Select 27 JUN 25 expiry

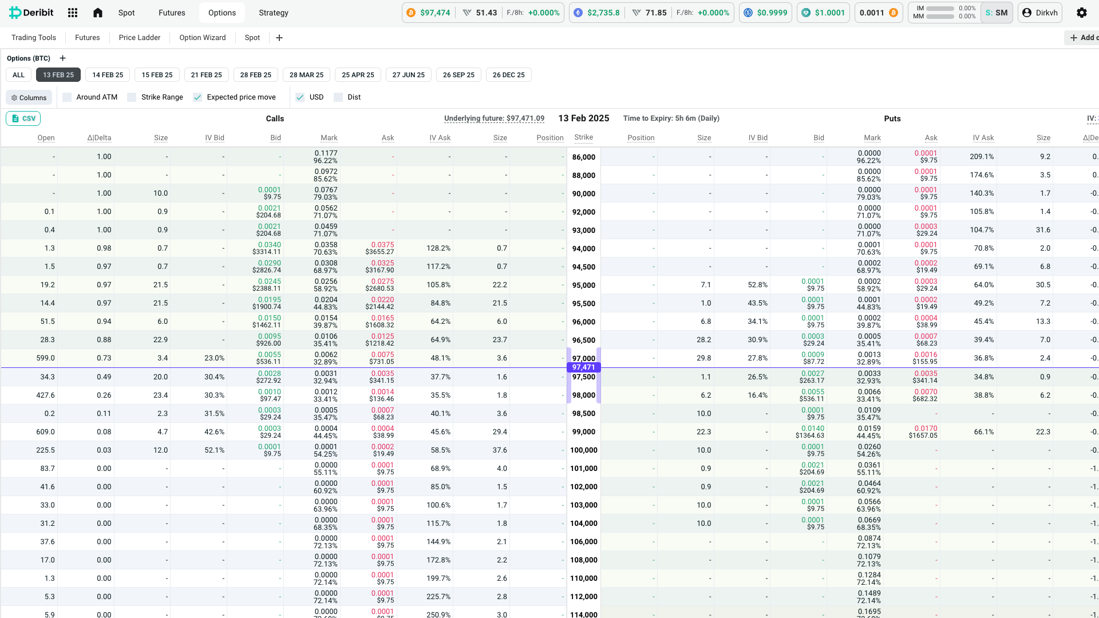tap(409, 75)
